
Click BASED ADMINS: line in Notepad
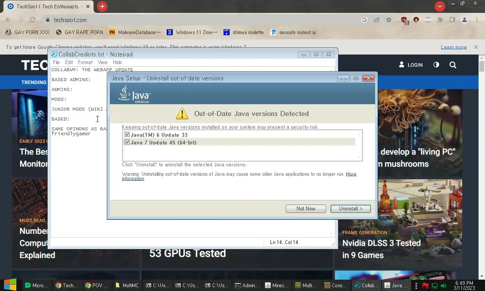click(x=71, y=80)
